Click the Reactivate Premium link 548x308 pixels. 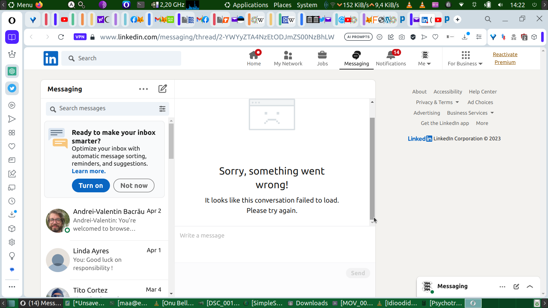pos(505,58)
